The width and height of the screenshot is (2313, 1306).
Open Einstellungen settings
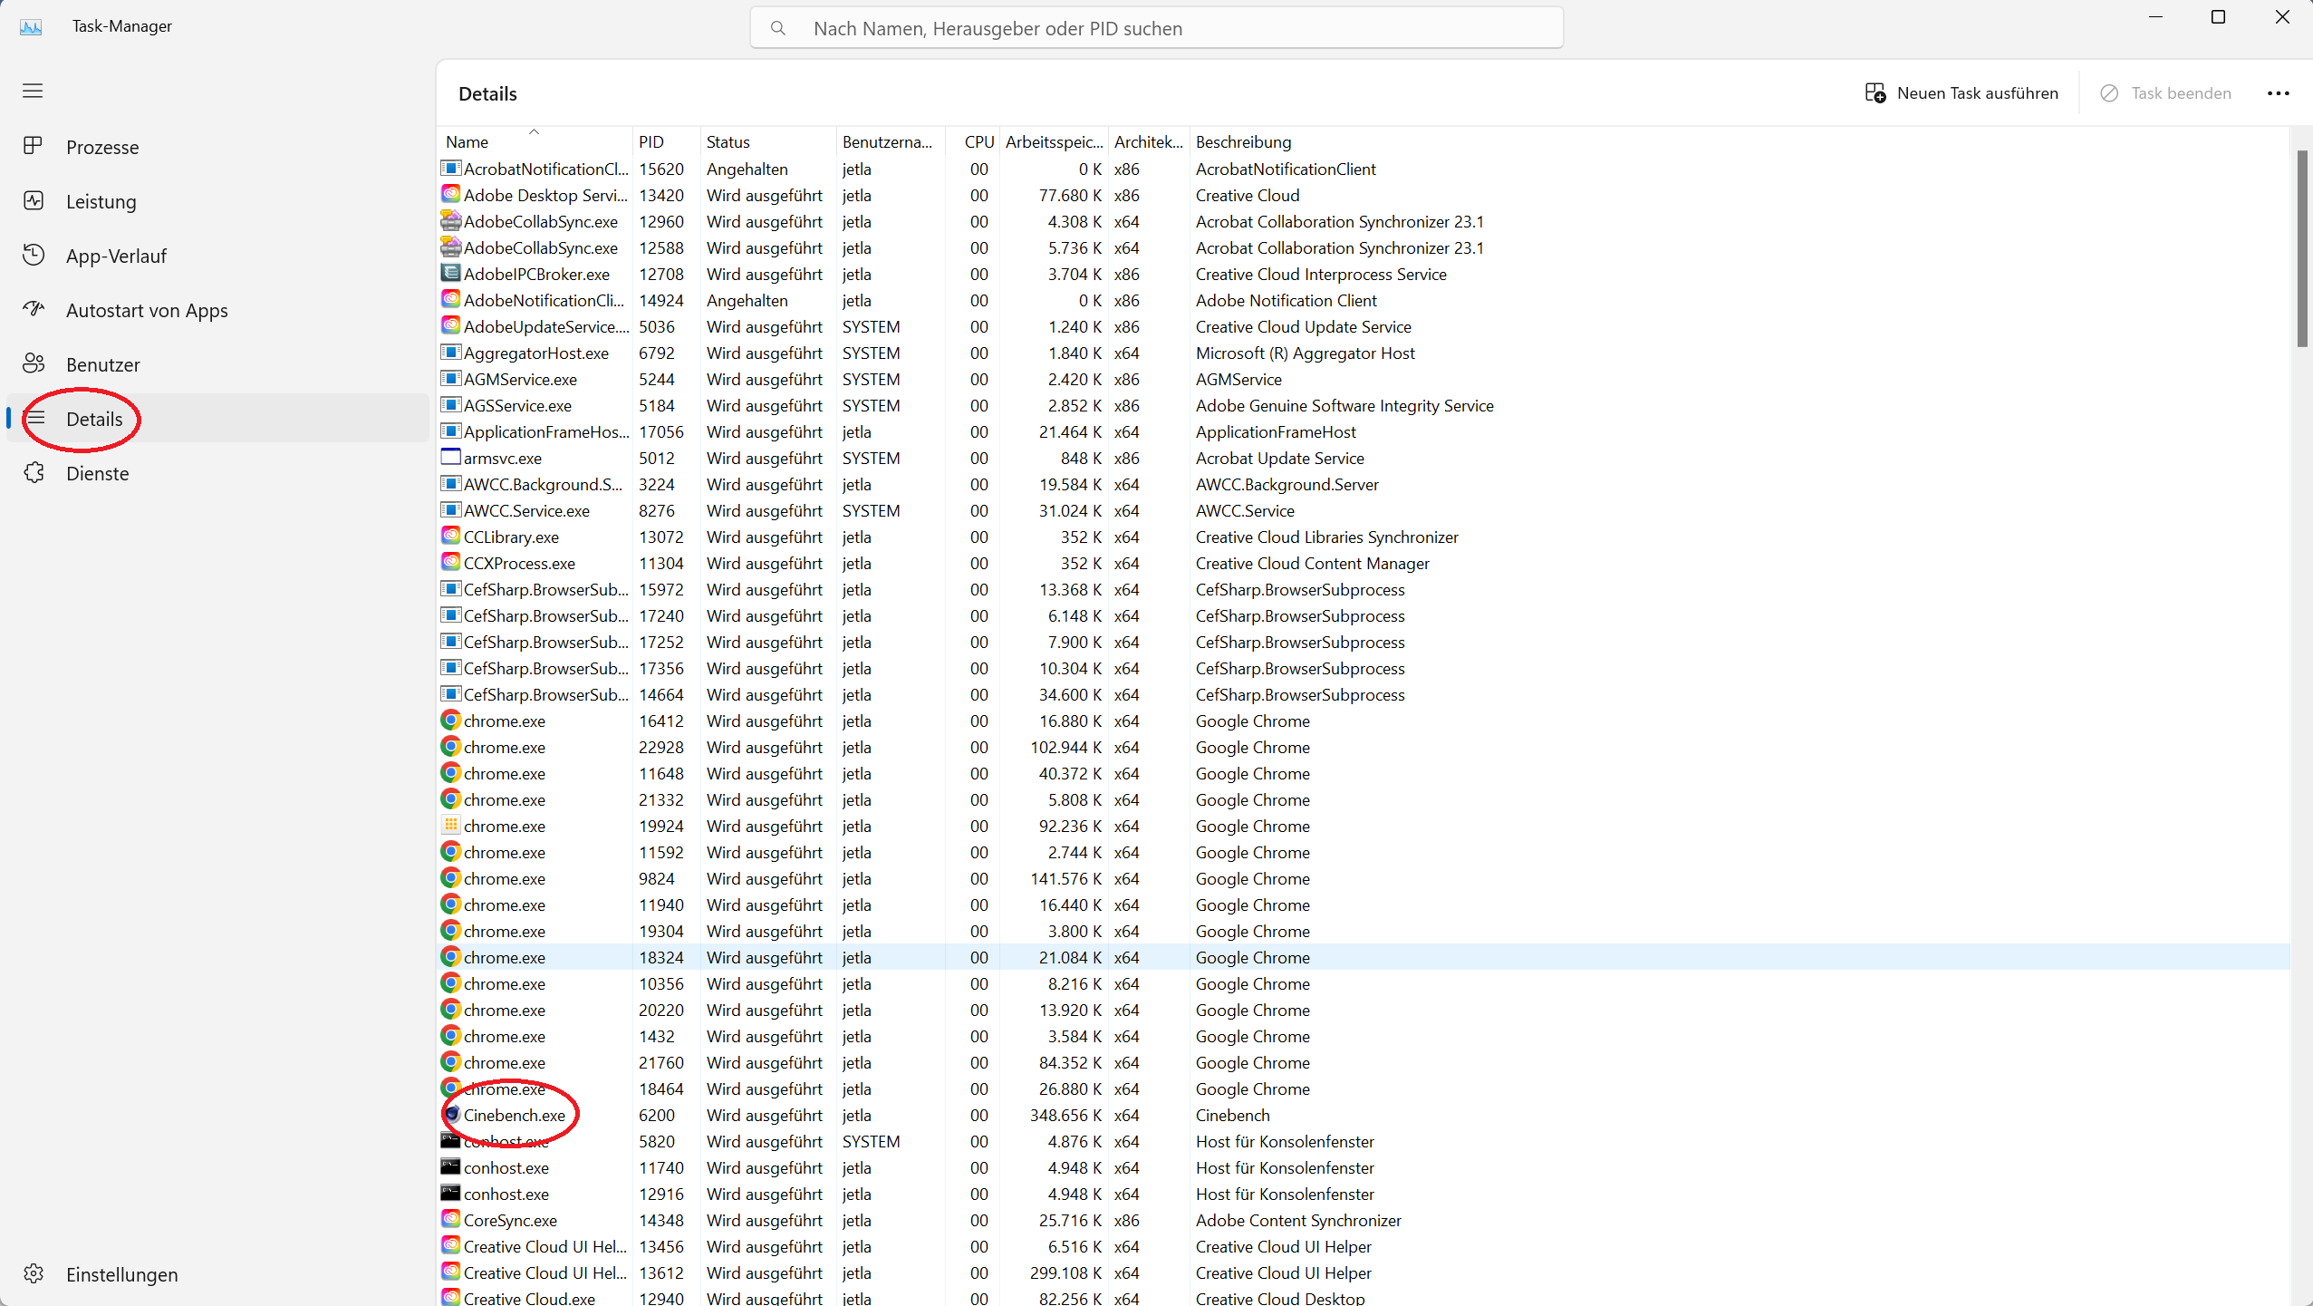click(217, 1274)
